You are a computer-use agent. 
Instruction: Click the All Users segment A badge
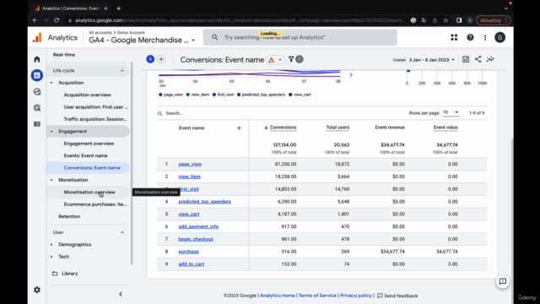coord(150,59)
